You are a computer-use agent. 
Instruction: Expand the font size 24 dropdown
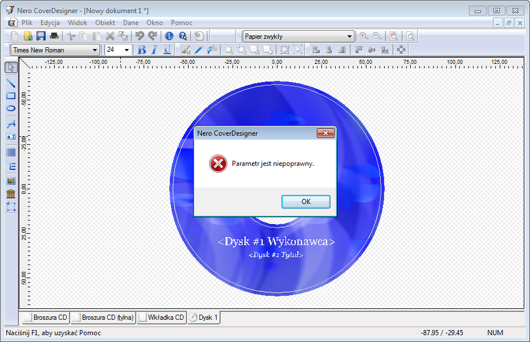[127, 50]
